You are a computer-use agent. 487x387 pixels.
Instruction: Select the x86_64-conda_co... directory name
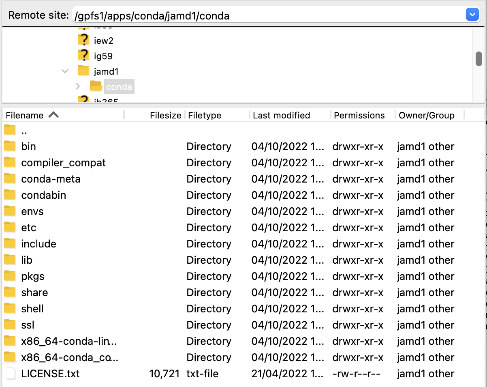click(x=70, y=358)
